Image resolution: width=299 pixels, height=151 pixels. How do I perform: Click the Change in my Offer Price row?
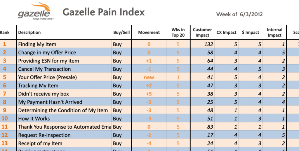point(47,53)
